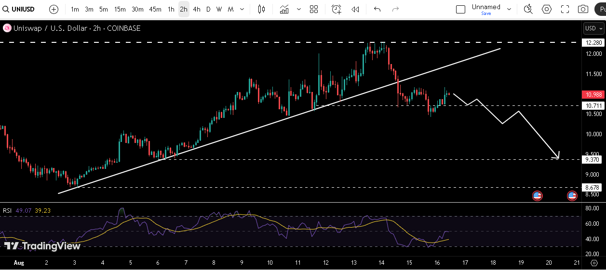Screen dimensions: 606x270
Task: Open time axis settings gear icon
Action: point(594,263)
